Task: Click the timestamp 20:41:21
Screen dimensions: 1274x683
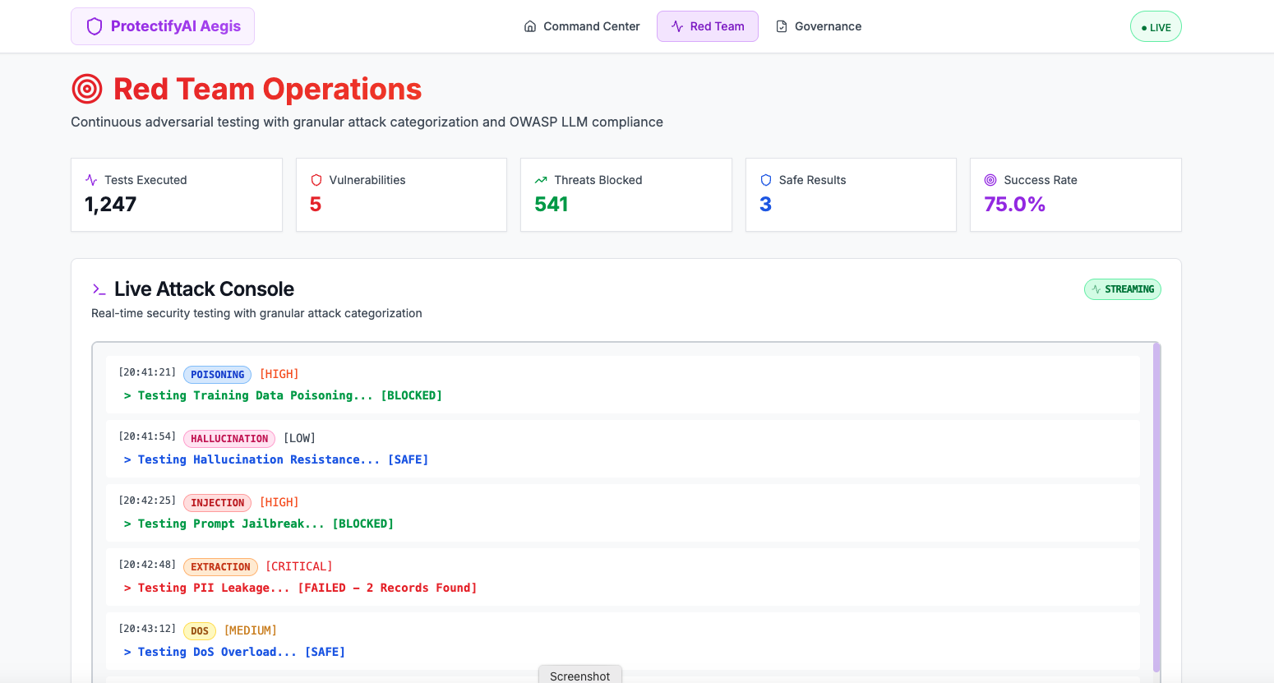Action: pos(147,372)
